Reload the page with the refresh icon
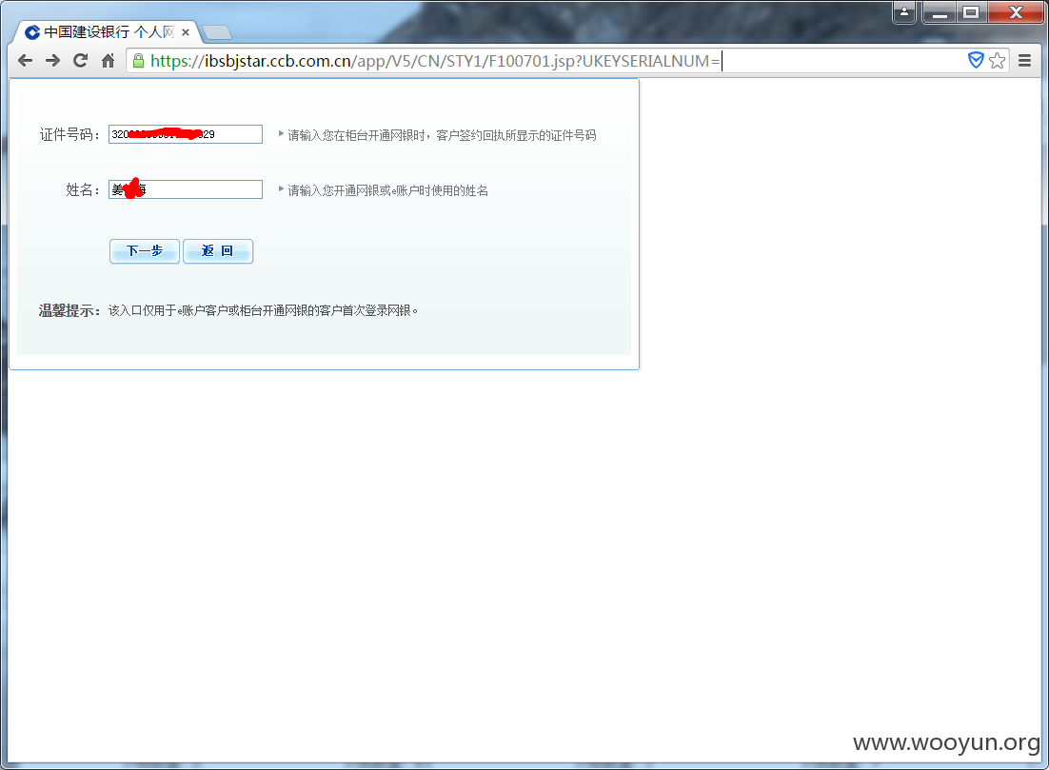1049x770 pixels. [80, 61]
